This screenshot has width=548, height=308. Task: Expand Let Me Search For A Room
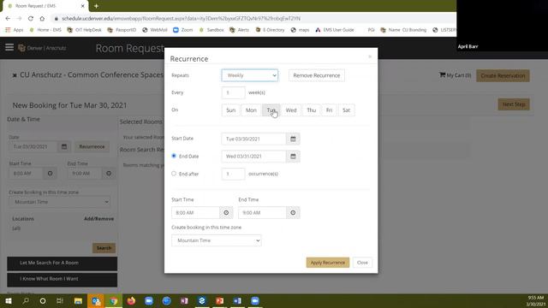coord(63,264)
